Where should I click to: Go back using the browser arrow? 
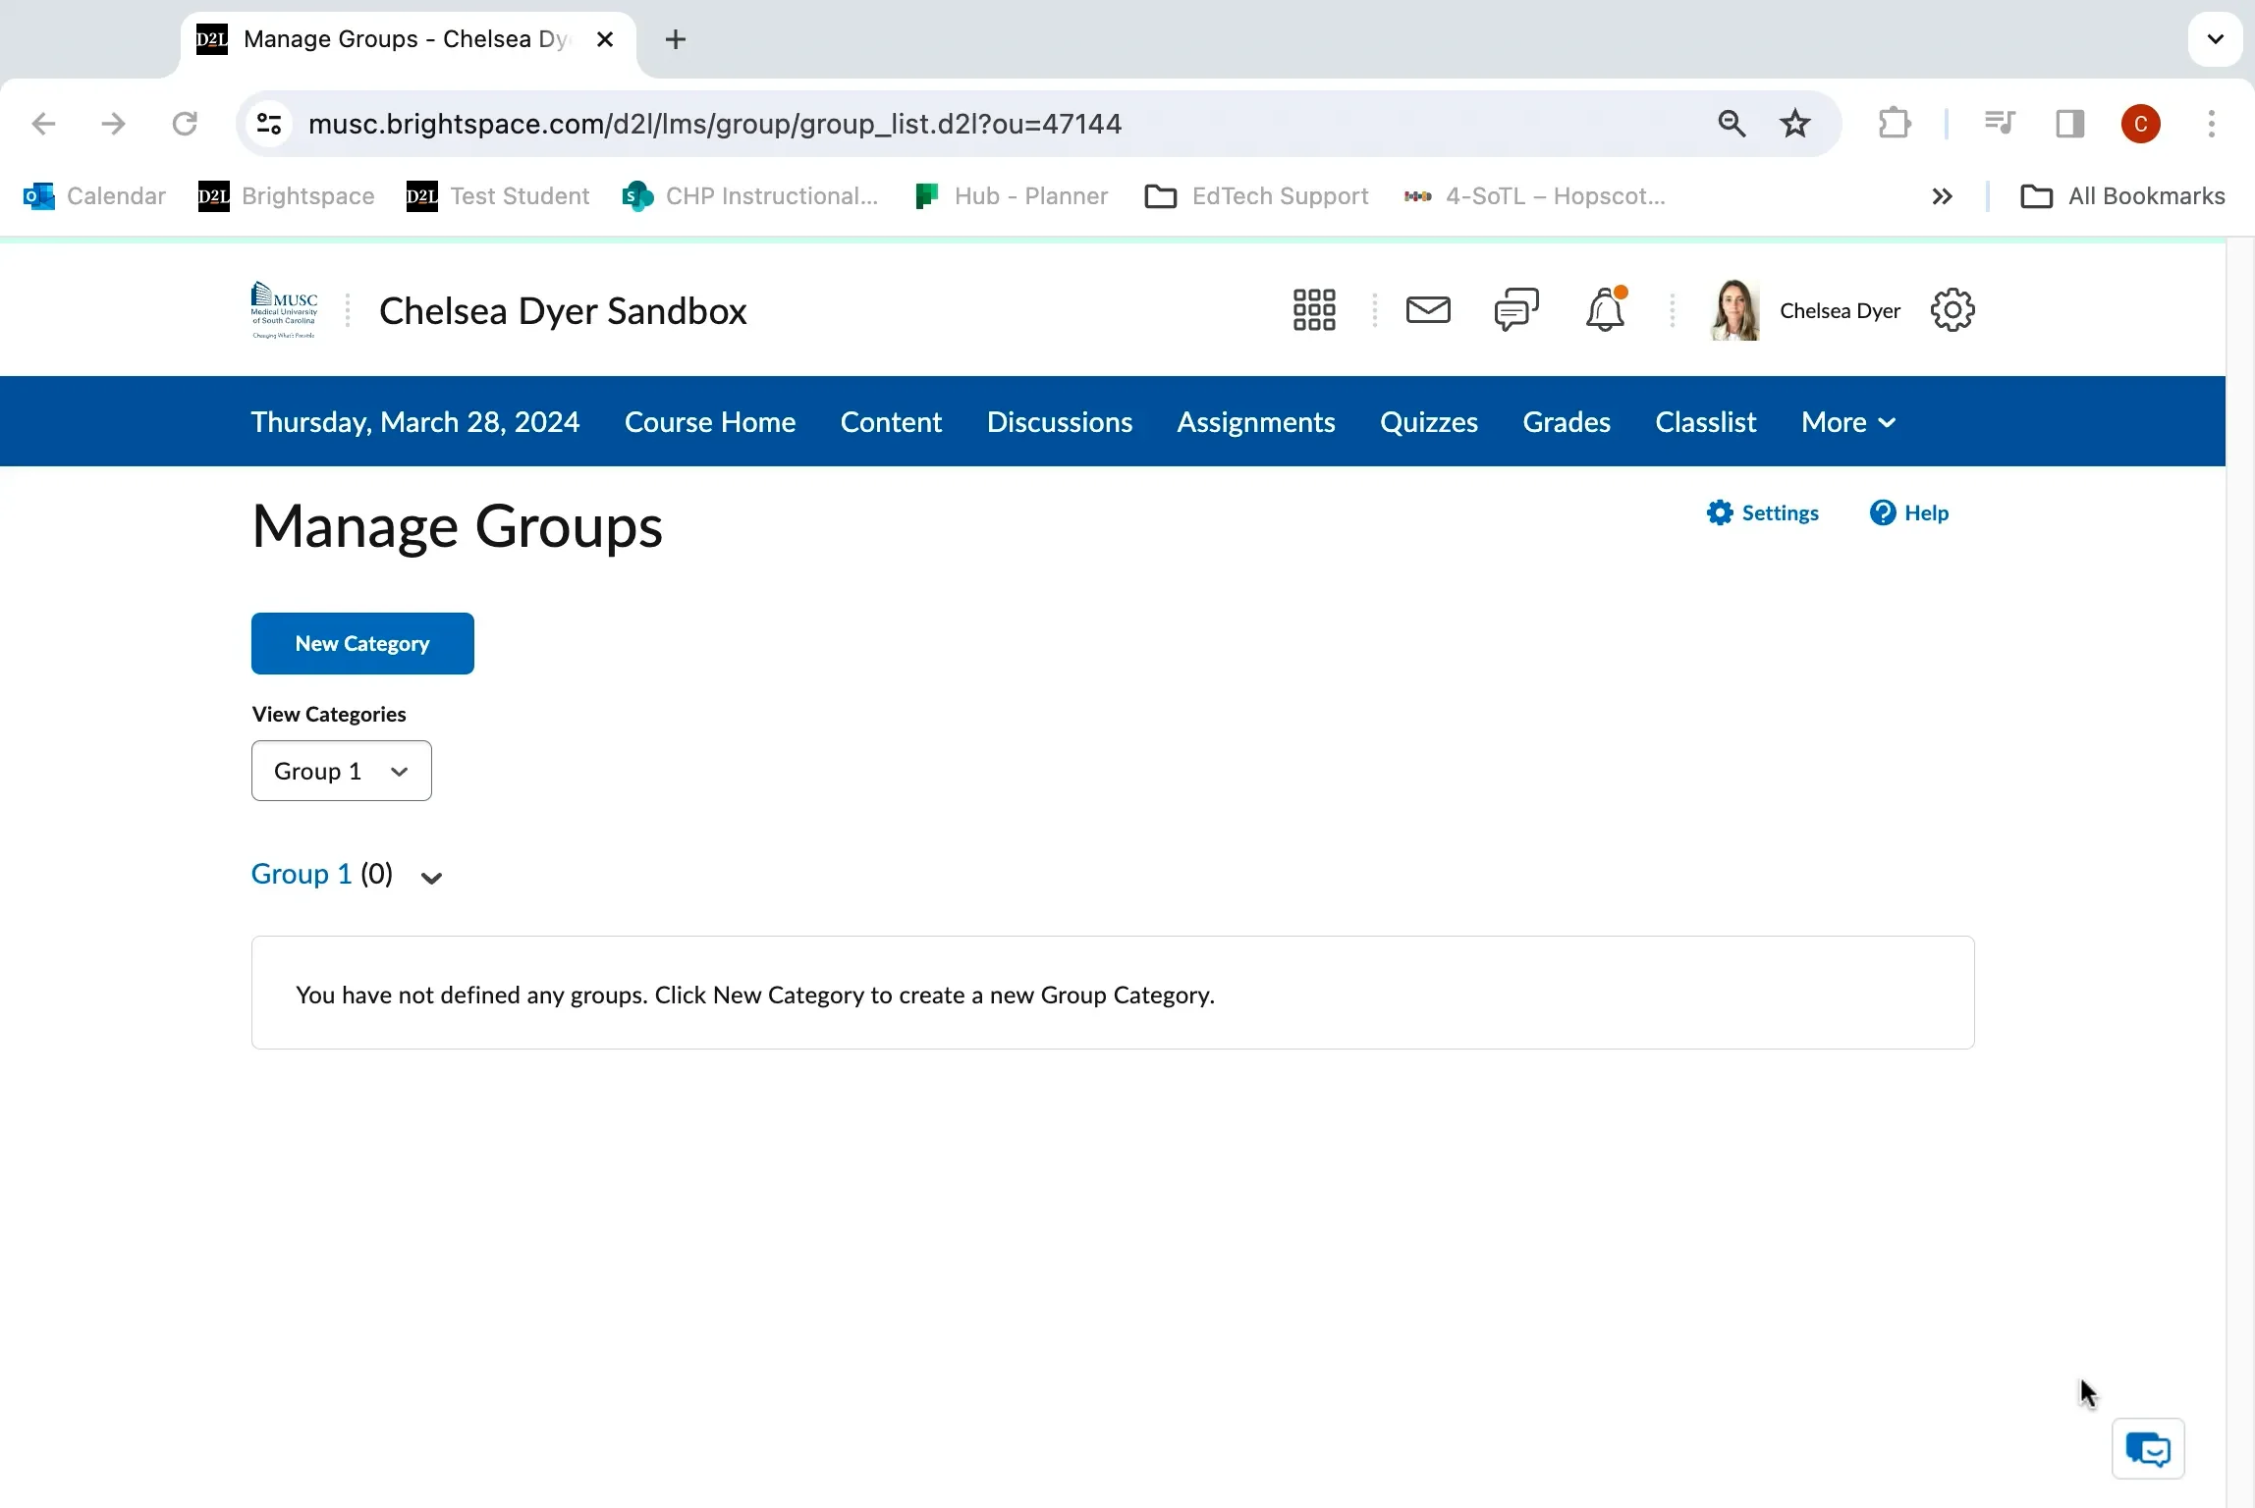click(42, 123)
